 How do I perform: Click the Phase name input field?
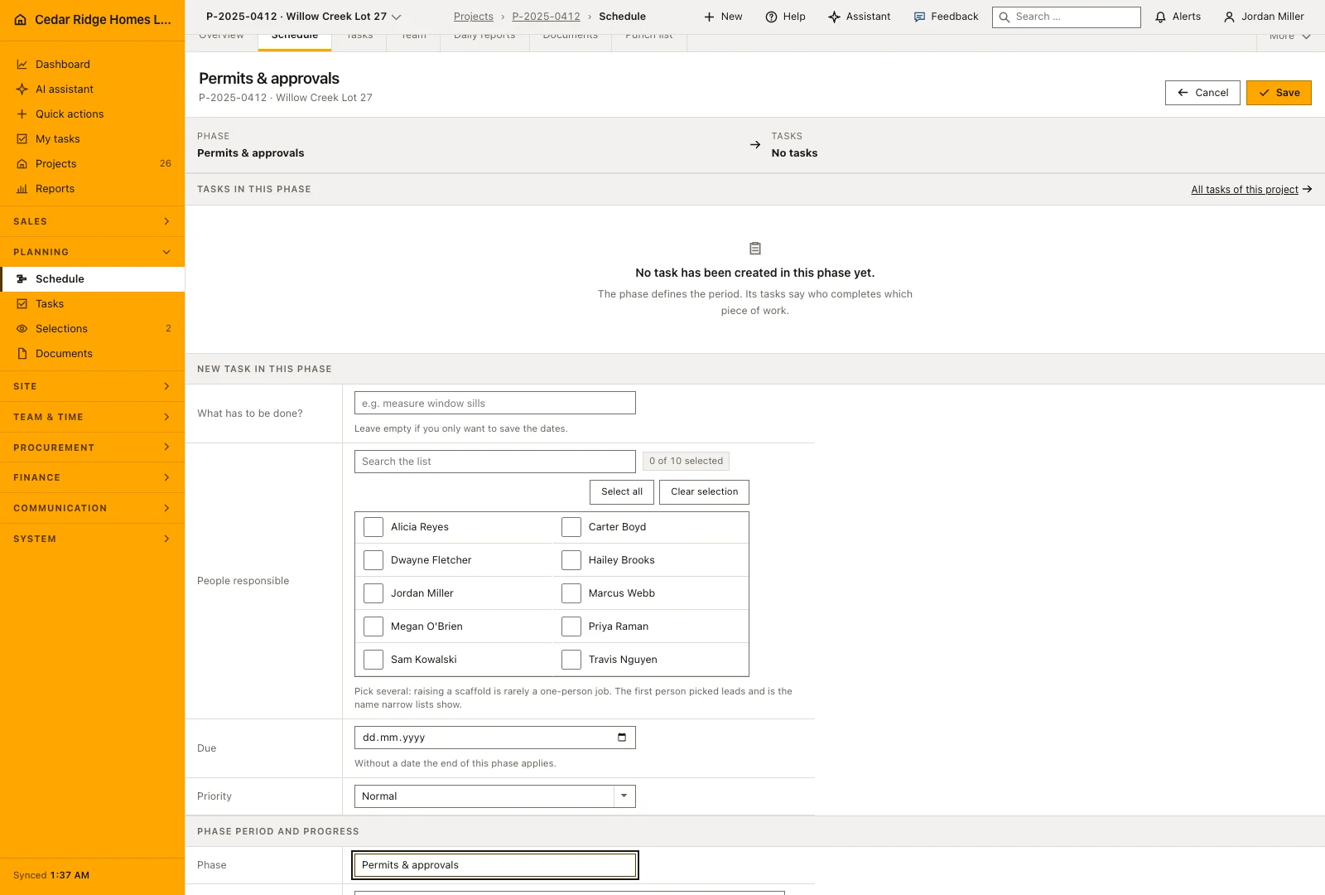[x=495, y=865]
